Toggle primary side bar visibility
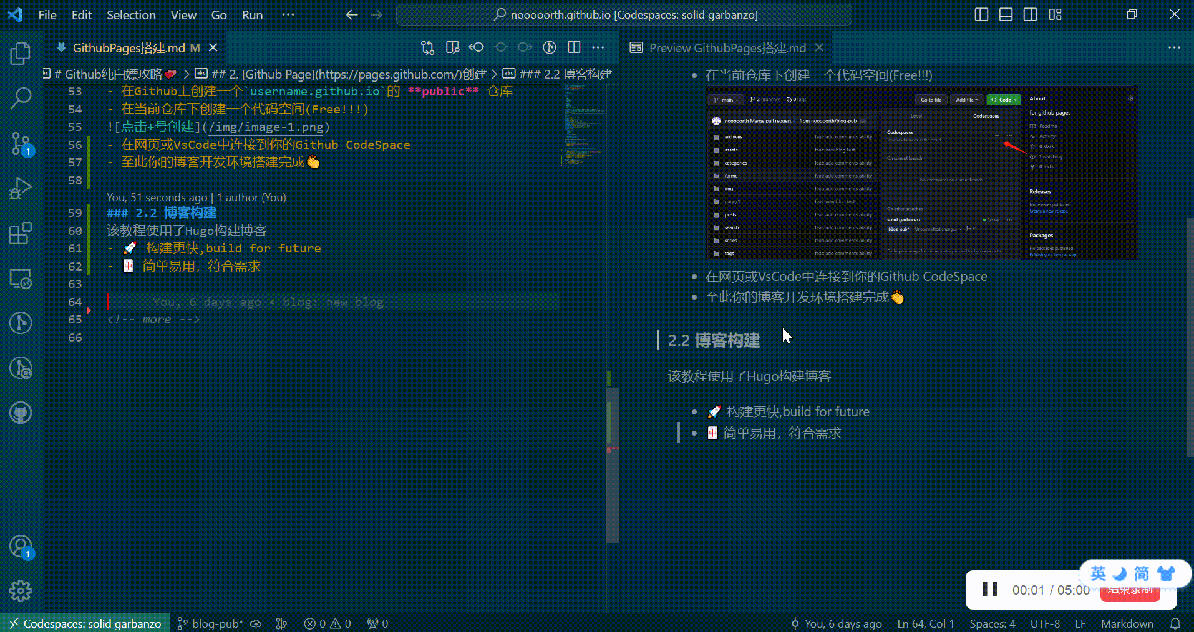 [x=981, y=14]
